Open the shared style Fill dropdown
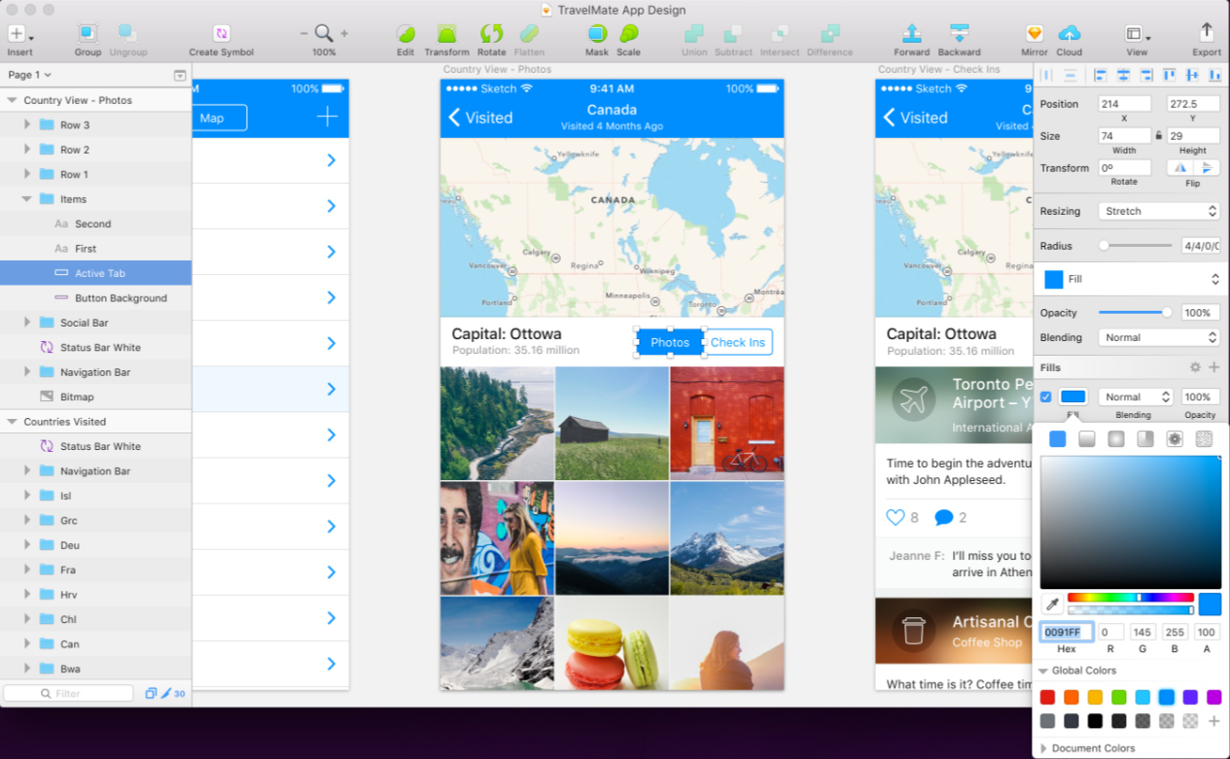 coord(1130,279)
